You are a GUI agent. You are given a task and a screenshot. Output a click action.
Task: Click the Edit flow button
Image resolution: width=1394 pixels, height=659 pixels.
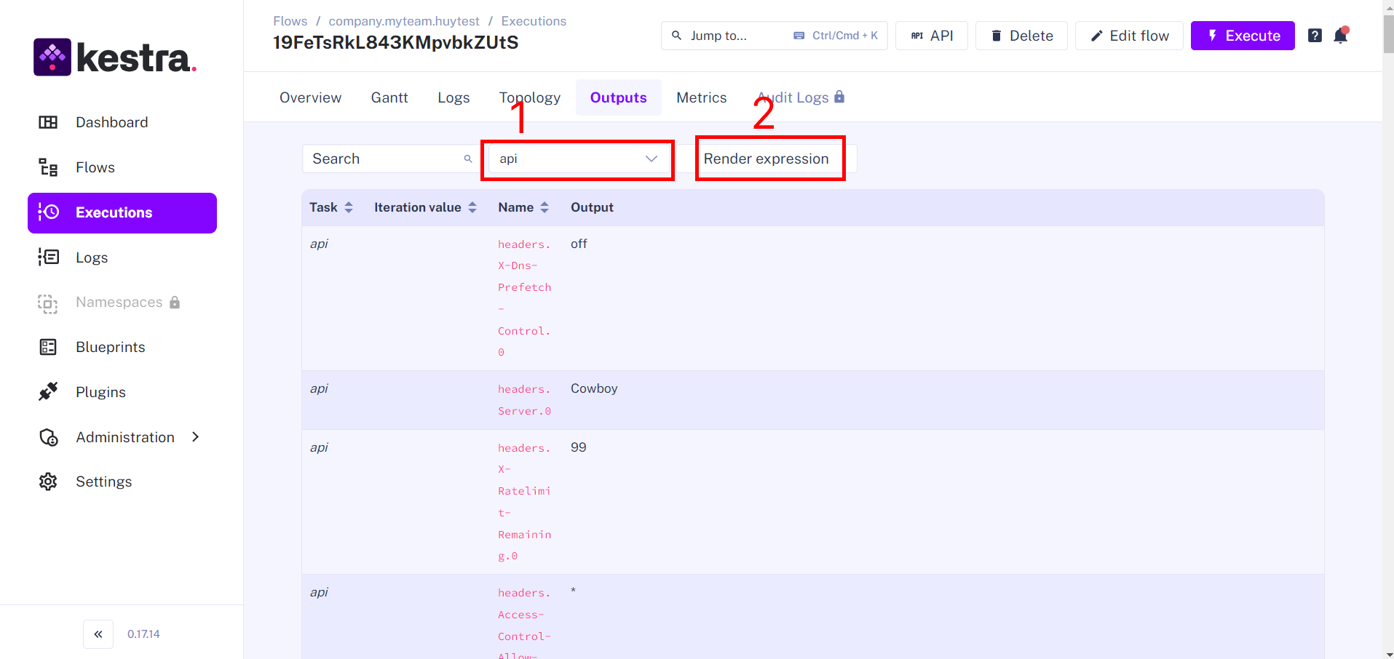point(1129,36)
